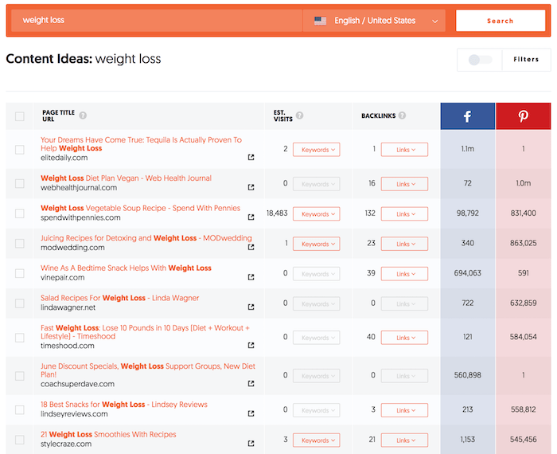Open English / United States language dropdown
This screenshot has height=454, width=557.
[374, 21]
